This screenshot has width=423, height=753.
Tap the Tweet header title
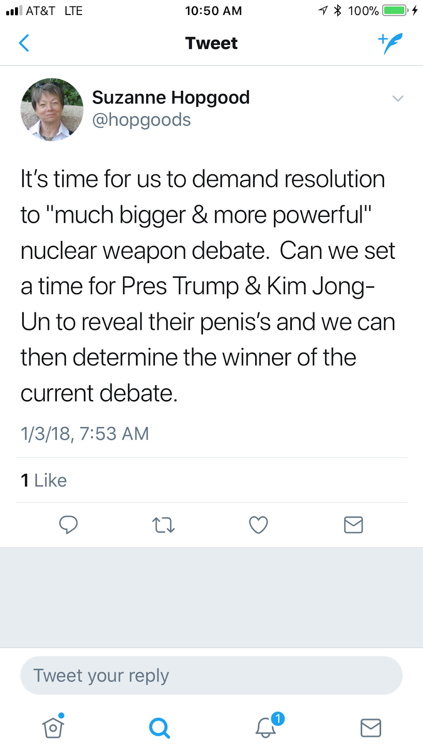coord(211,43)
